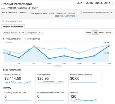Screen dimensions: 115x104
Task: Remove the comparison metric with the small circle icon
Action: [x=42, y=33]
